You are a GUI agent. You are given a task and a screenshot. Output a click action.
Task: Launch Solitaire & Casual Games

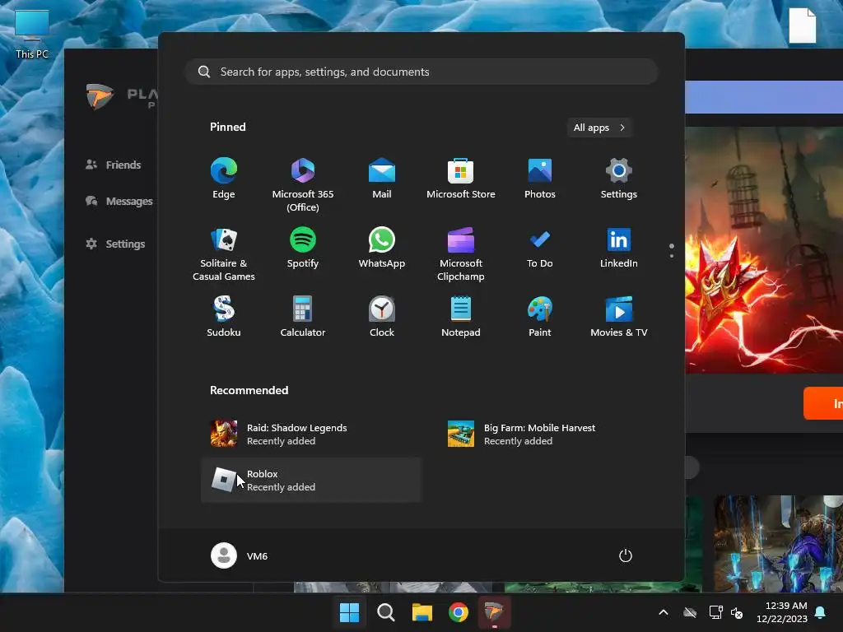pos(224,254)
